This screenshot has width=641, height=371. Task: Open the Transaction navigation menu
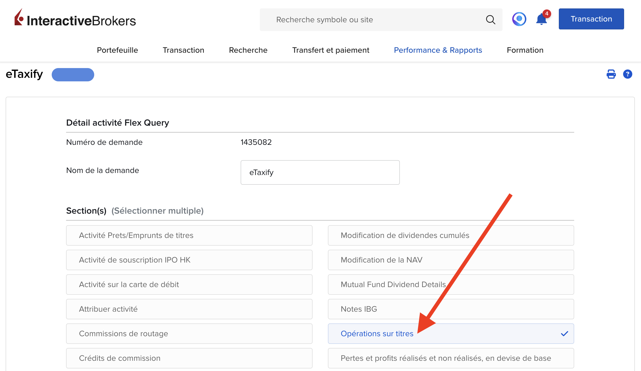184,50
